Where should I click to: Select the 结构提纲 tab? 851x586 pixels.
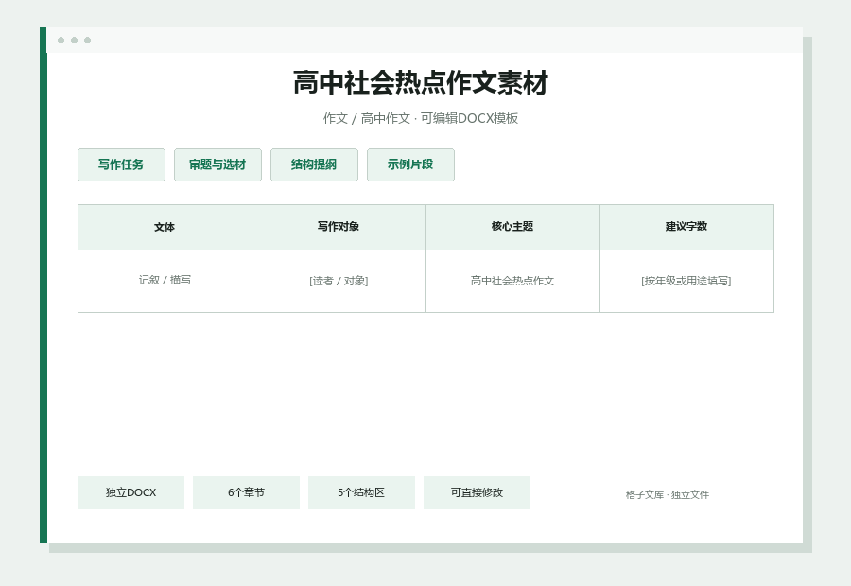pyautogui.click(x=314, y=165)
